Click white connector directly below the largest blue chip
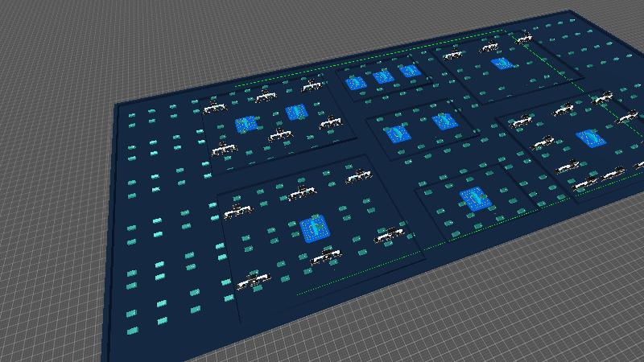The image size is (644, 362). pos(325,257)
